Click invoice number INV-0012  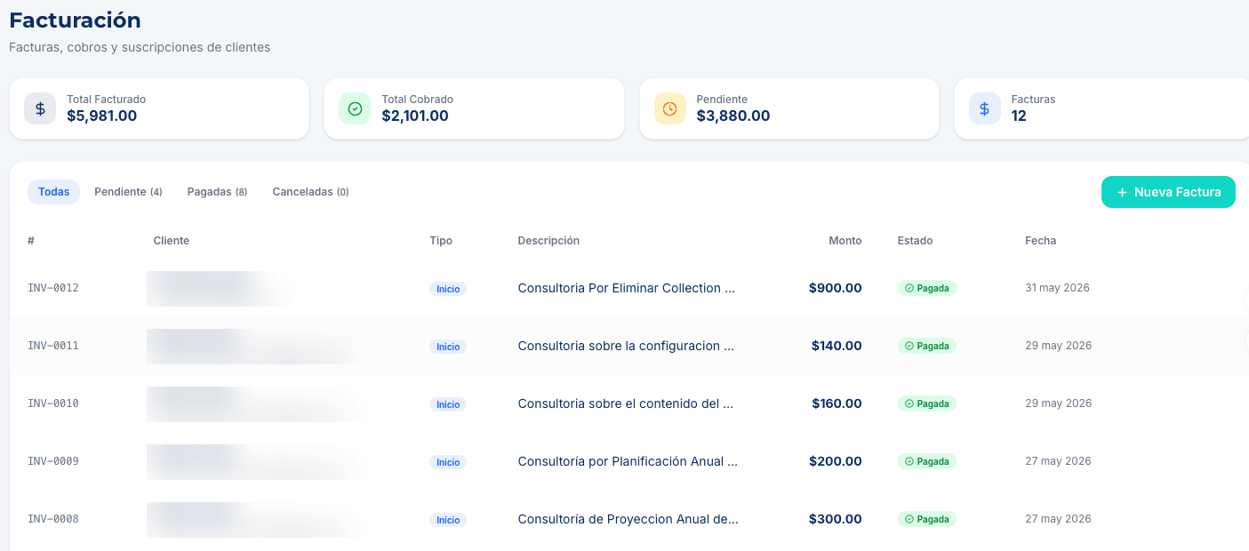(x=53, y=288)
